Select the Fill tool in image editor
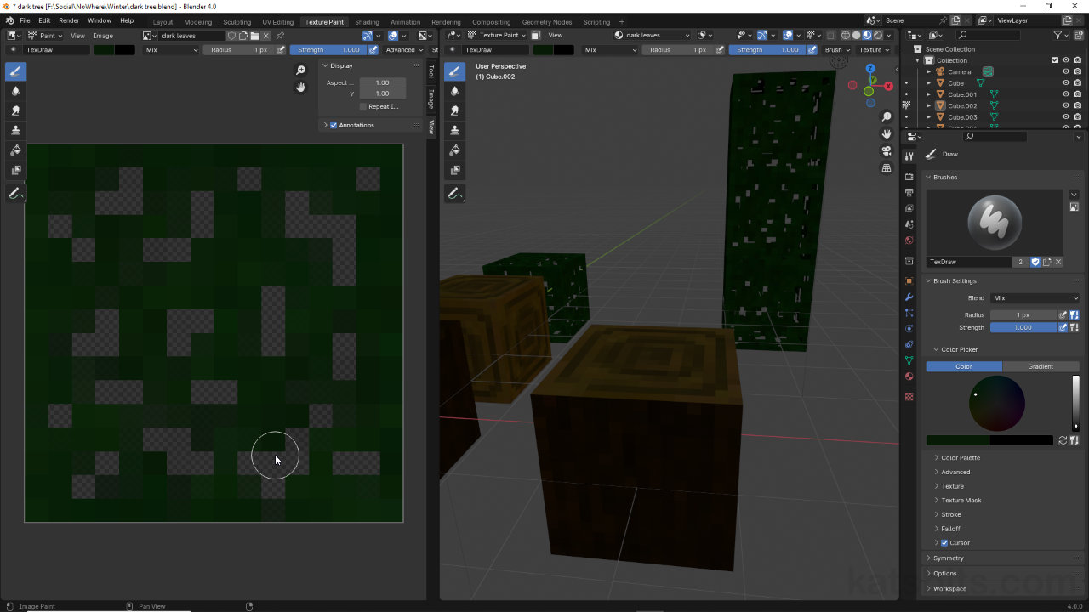The width and height of the screenshot is (1089, 612). click(x=15, y=150)
